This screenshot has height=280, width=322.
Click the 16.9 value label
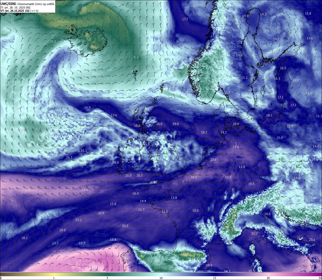[x=87, y=108]
